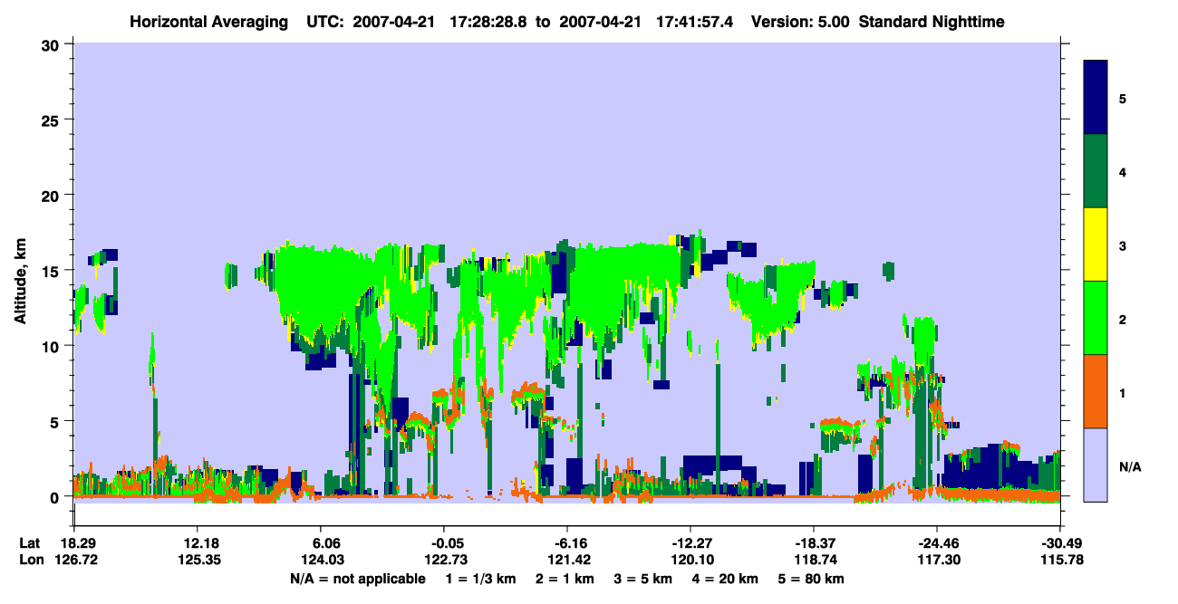Click longitude value 115.78
This screenshot has height=604, width=1178.
point(1060,561)
